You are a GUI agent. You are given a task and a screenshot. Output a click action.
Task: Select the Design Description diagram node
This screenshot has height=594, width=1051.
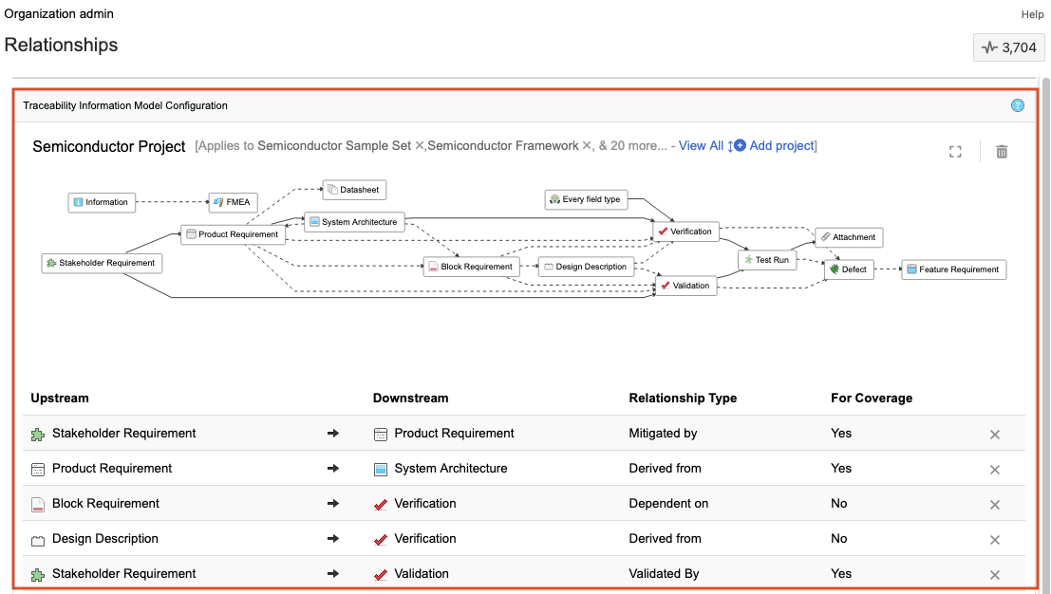click(586, 267)
